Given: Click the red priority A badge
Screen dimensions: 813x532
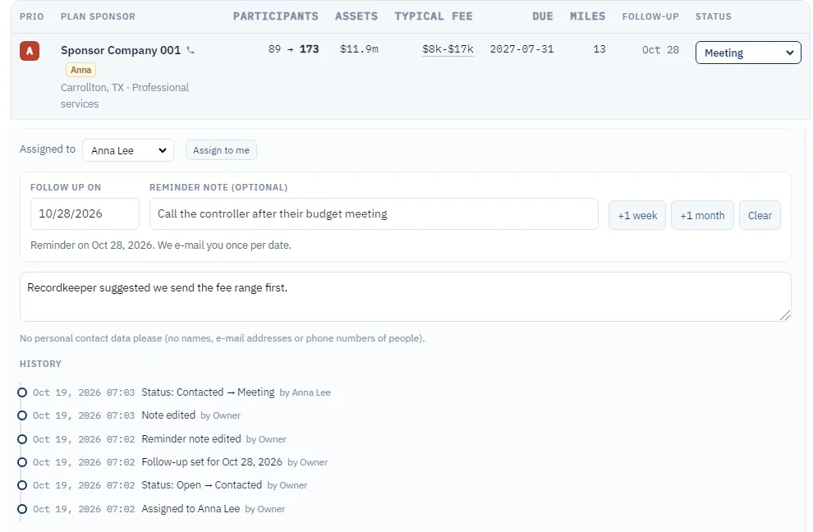Looking at the screenshot, I should (x=30, y=51).
